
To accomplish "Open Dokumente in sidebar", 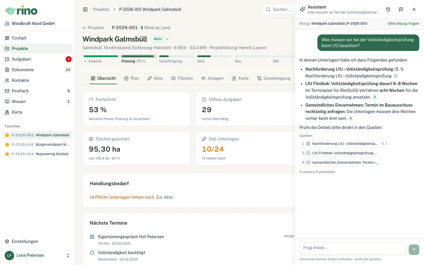I will pyautogui.click(x=37, y=70).
